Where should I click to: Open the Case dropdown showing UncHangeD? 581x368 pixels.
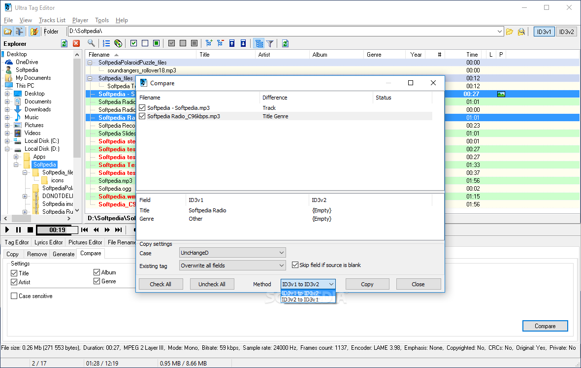(x=232, y=253)
